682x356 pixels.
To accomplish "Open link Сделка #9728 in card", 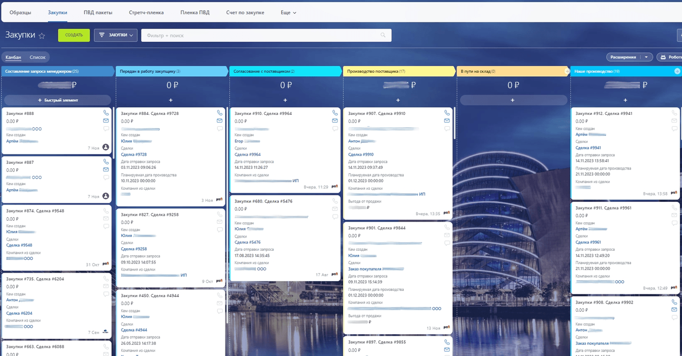I will 134,154.
